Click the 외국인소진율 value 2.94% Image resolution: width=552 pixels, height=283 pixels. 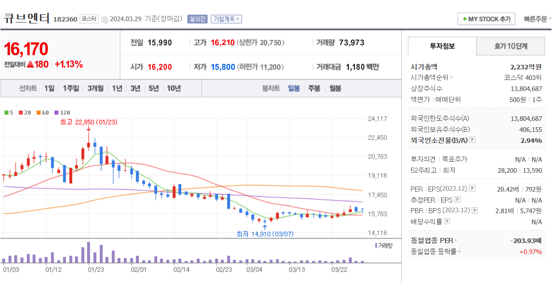(x=531, y=141)
